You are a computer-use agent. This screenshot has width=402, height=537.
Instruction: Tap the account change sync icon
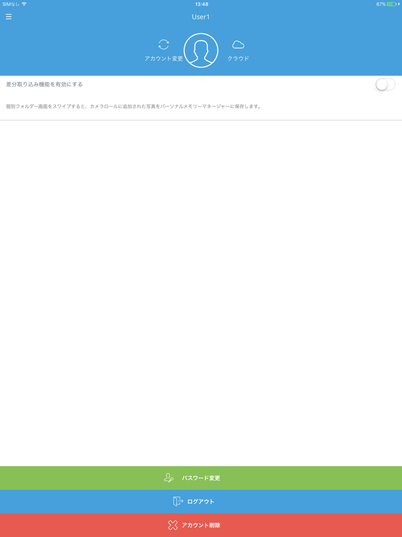tap(164, 44)
